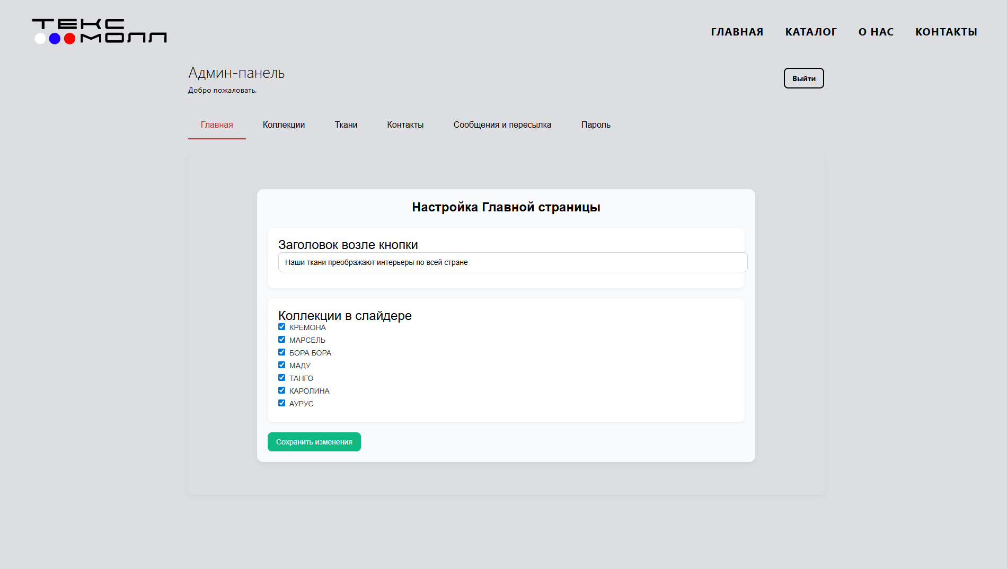Click the blue dot in the logo
This screenshot has width=1007, height=569.
(x=55, y=38)
